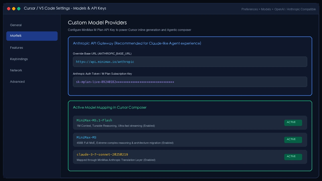Click the Custom Model Providers heading
This screenshot has height=181, width=322.
point(97,23)
